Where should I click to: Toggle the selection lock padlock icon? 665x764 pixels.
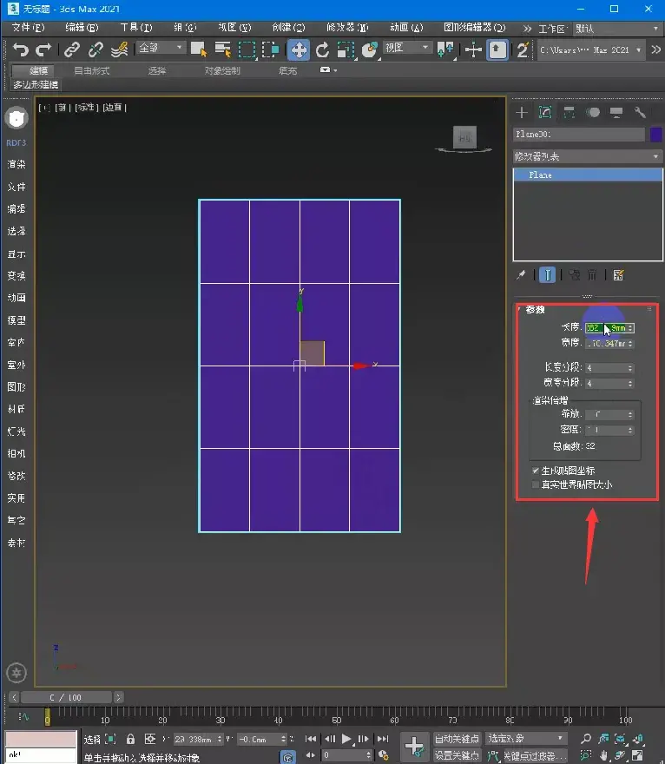(130, 739)
